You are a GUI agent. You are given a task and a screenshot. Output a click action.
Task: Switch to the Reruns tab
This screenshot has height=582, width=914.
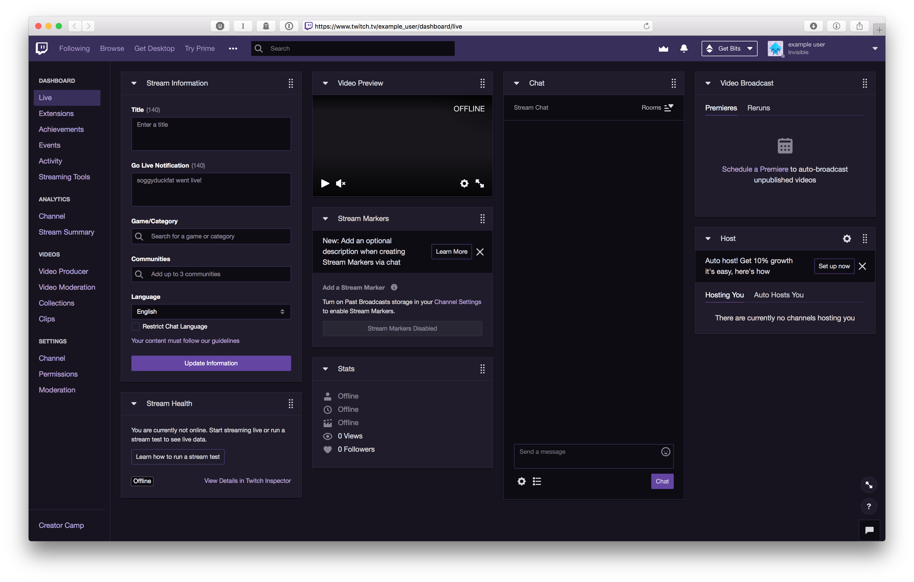click(x=759, y=107)
